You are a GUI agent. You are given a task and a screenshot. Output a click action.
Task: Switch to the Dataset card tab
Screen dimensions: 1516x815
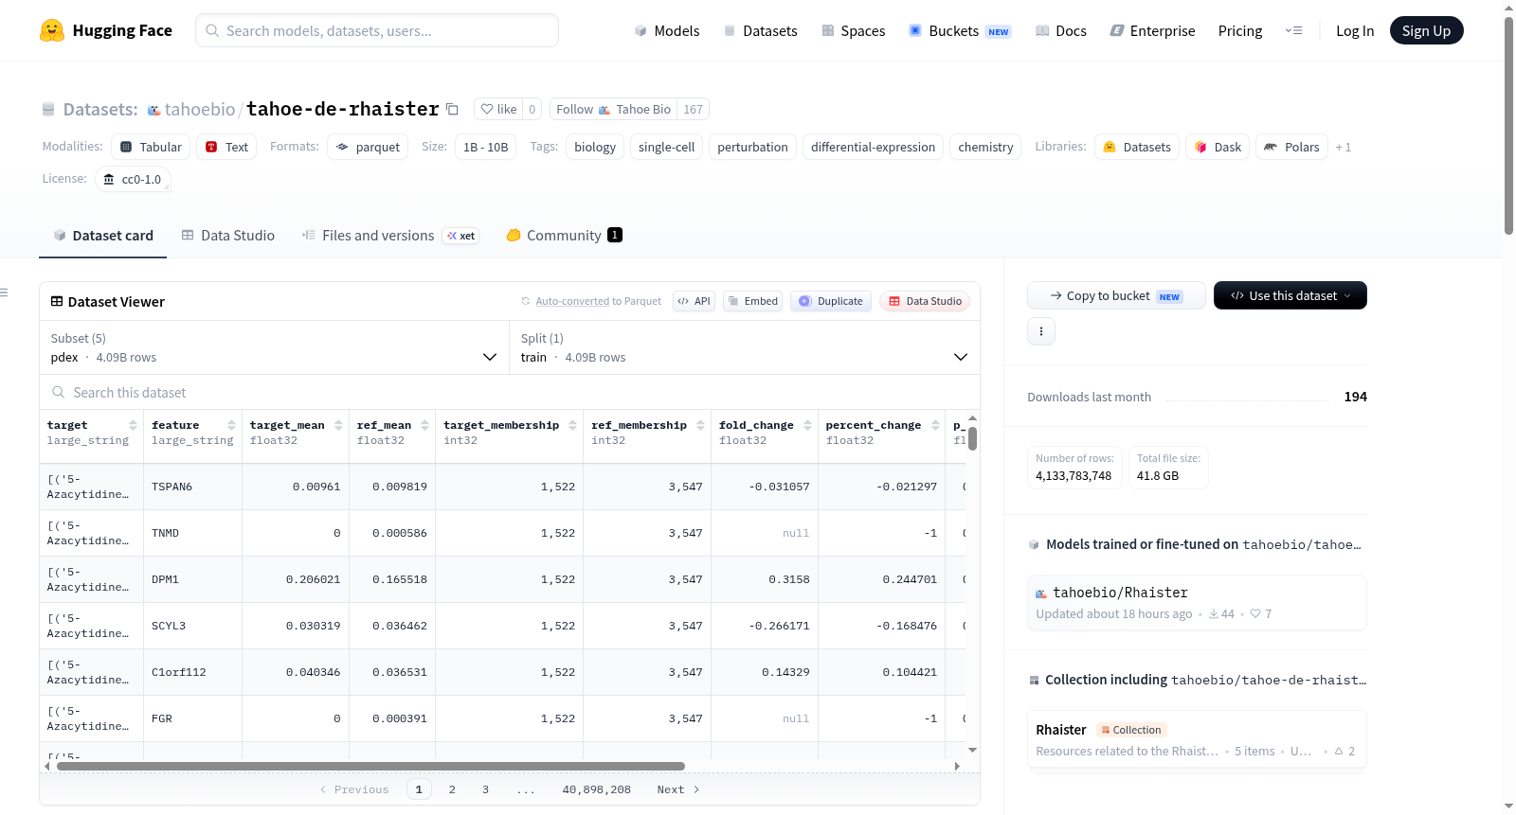pyautogui.click(x=102, y=236)
